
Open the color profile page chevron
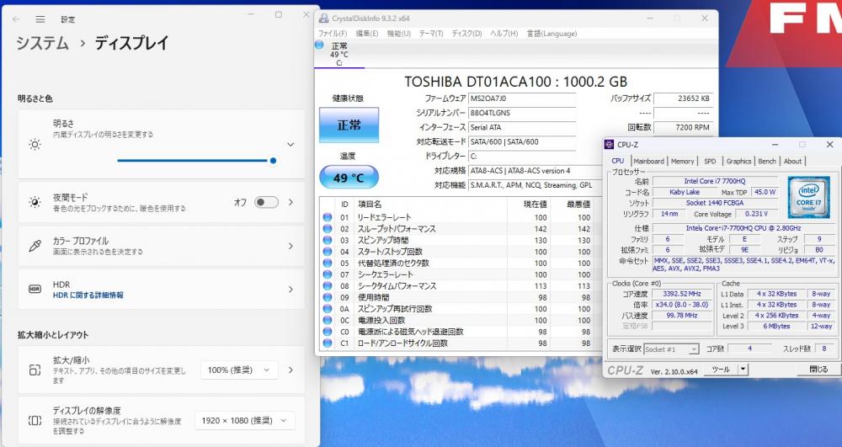click(290, 246)
